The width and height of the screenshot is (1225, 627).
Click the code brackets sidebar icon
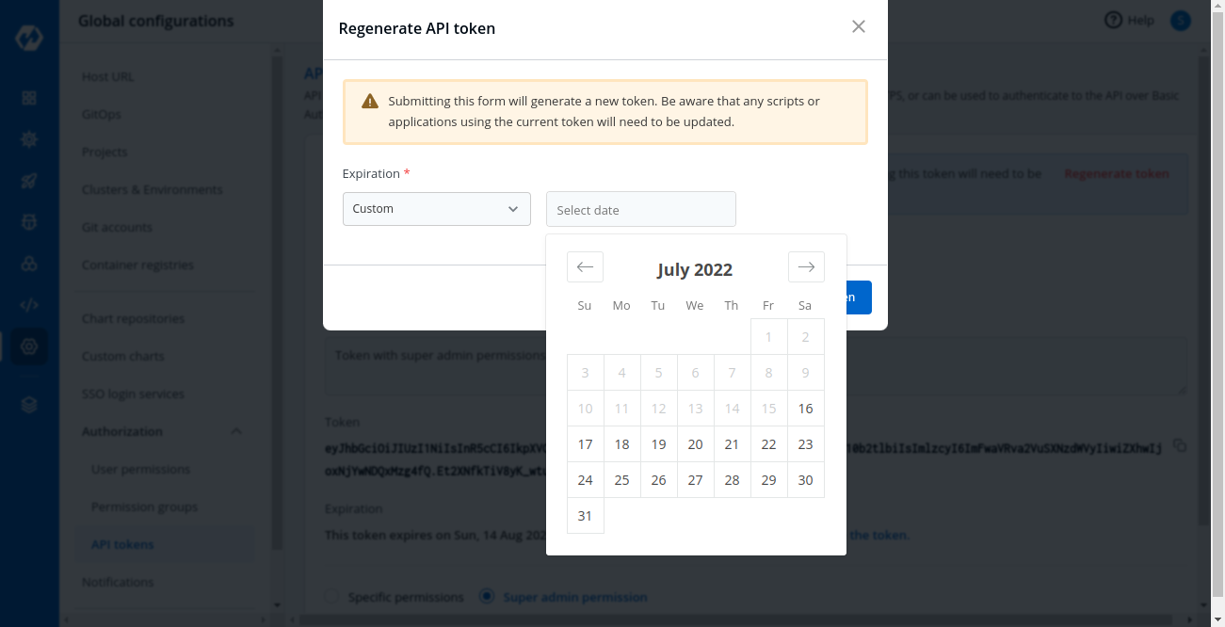29,305
